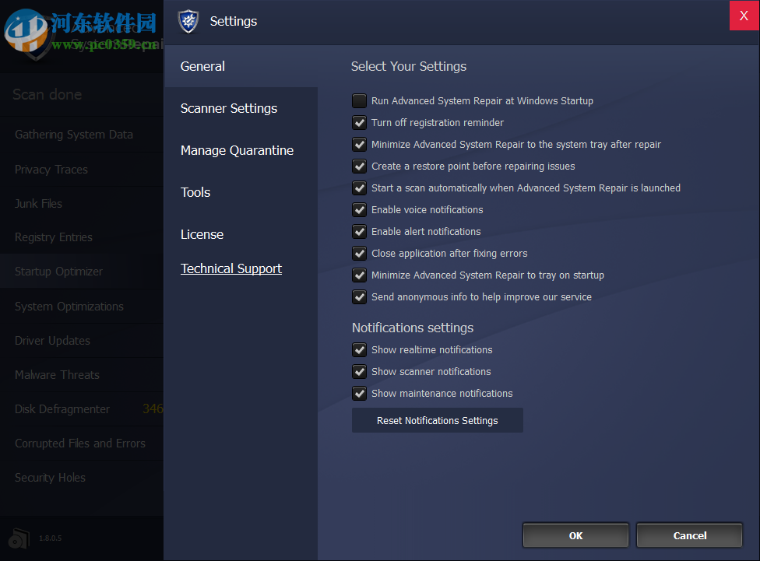Click the app logo beside version 1.8.0.5

(x=18, y=538)
